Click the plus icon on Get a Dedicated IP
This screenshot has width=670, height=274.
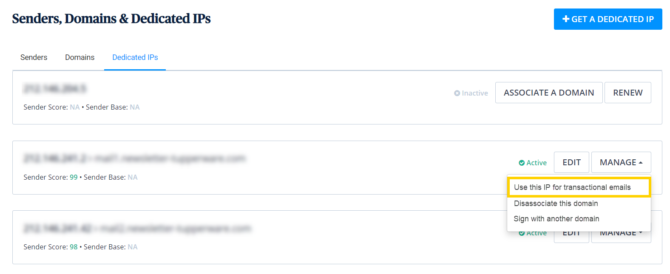point(566,19)
